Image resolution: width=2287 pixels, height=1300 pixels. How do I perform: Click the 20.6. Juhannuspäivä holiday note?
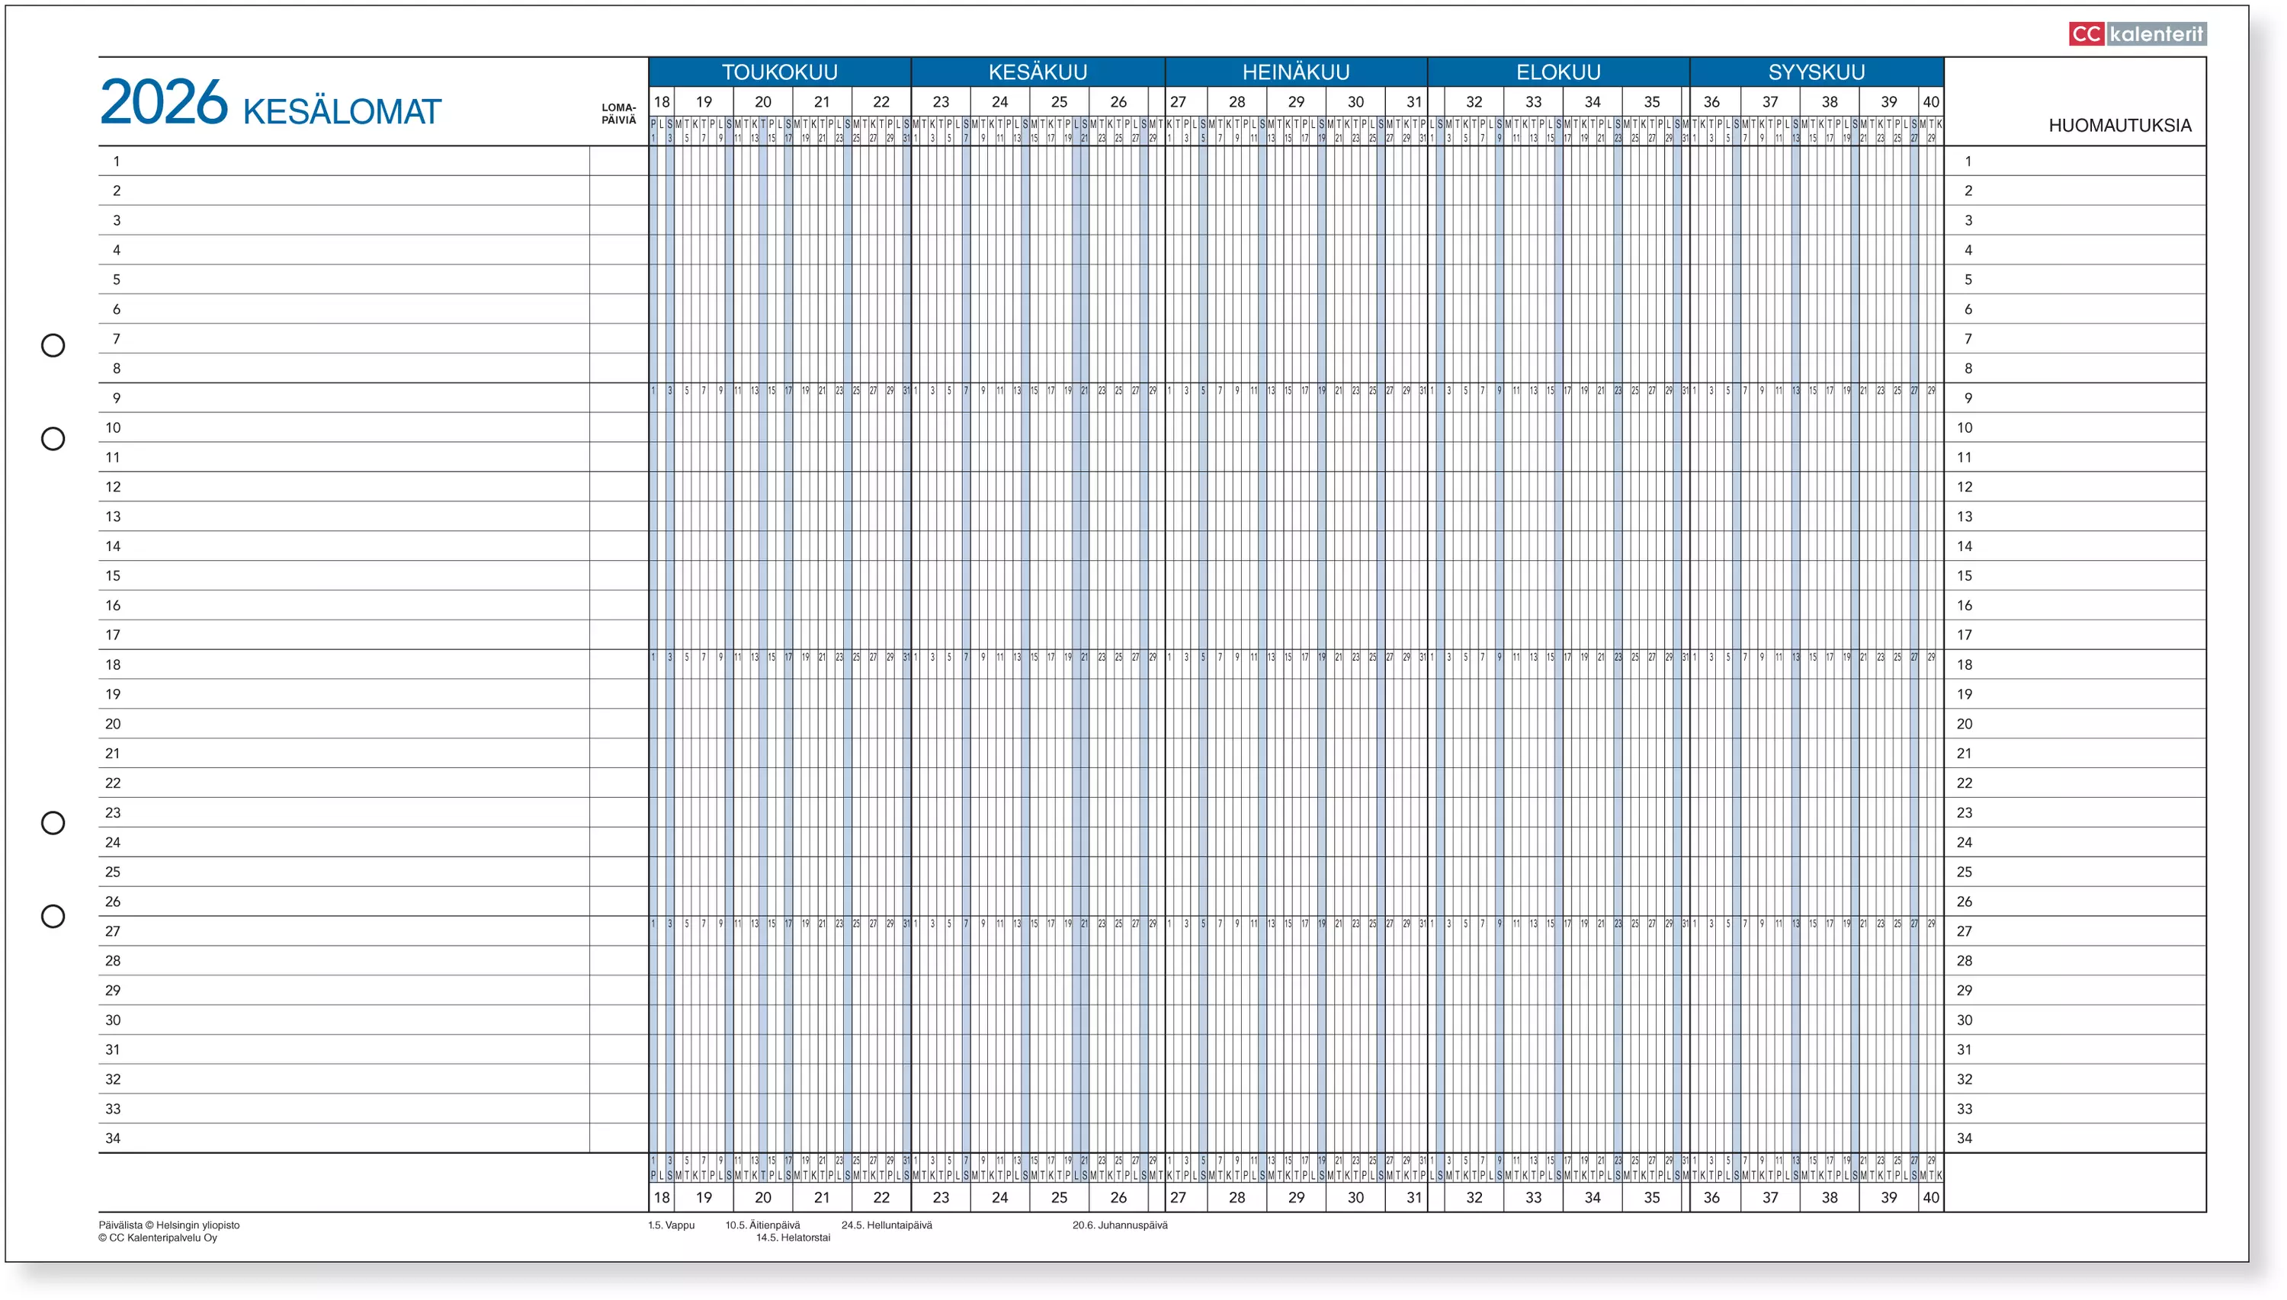coord(1120,1225)
